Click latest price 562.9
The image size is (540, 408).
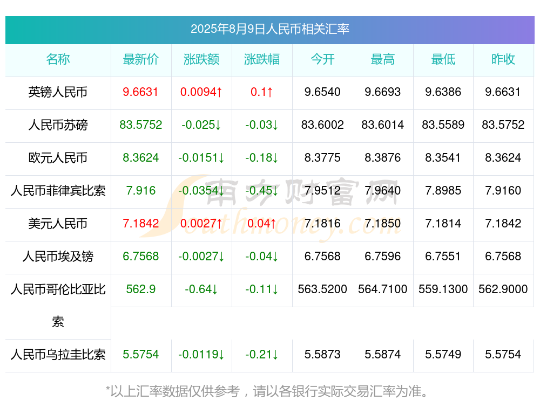tap(141, 289)
